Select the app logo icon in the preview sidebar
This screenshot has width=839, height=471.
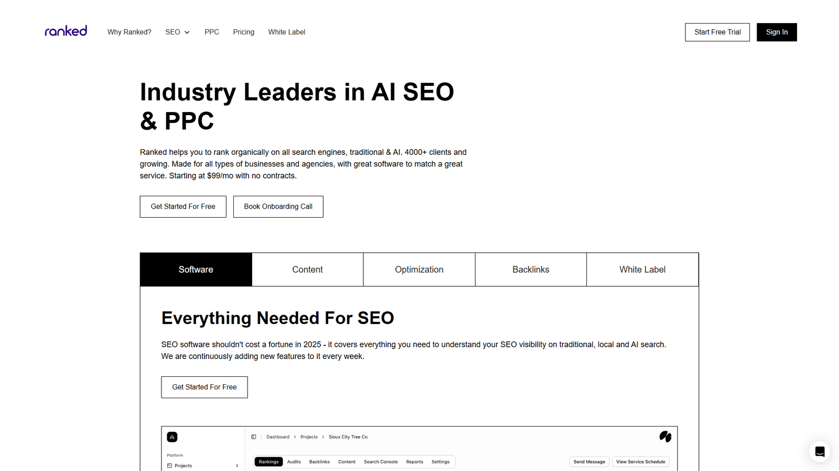pyautogui.click(x=172, y=436)
